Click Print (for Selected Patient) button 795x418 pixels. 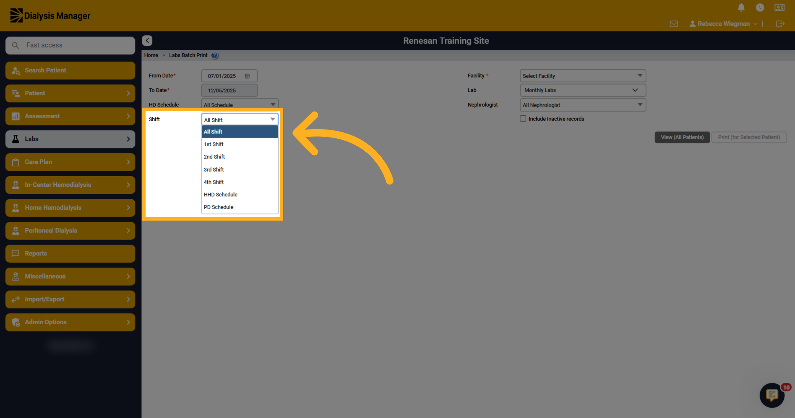tap(749, 137)
